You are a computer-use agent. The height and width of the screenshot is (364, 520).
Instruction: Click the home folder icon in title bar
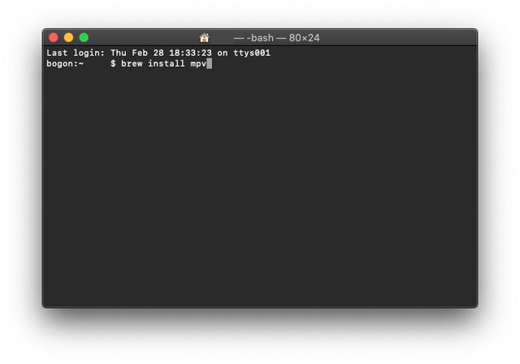point(204,38)
